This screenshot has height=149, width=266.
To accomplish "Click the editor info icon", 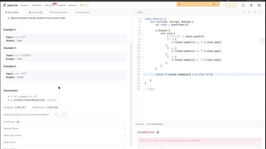I will pos(238,12).
